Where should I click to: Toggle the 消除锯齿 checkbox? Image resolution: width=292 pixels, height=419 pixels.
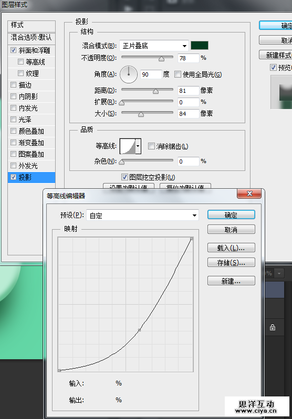tap(151, 146)
